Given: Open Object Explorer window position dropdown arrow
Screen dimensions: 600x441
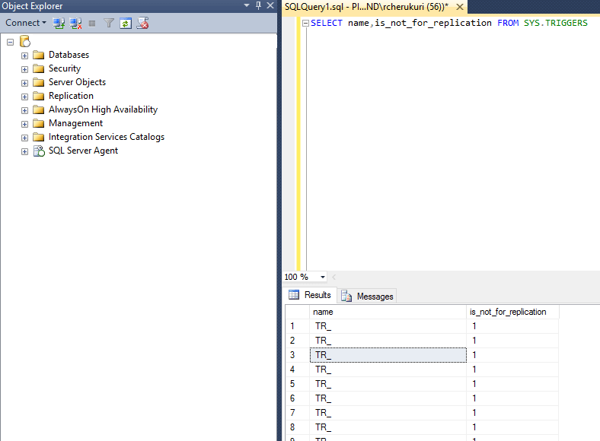Looking at the screenshot, I should [x=247, y=5].
